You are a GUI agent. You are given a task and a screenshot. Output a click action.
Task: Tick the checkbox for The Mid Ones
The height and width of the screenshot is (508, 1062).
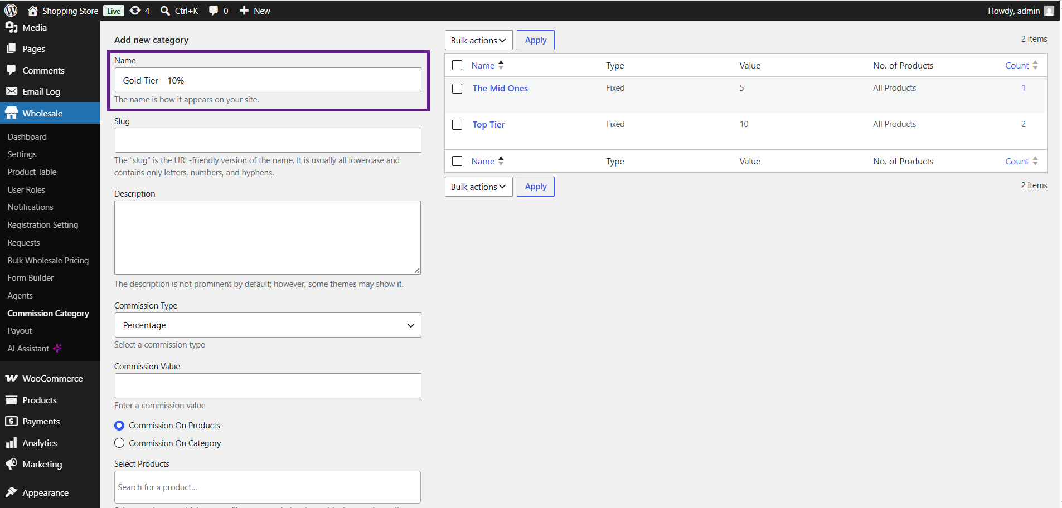tap(457, 89)
